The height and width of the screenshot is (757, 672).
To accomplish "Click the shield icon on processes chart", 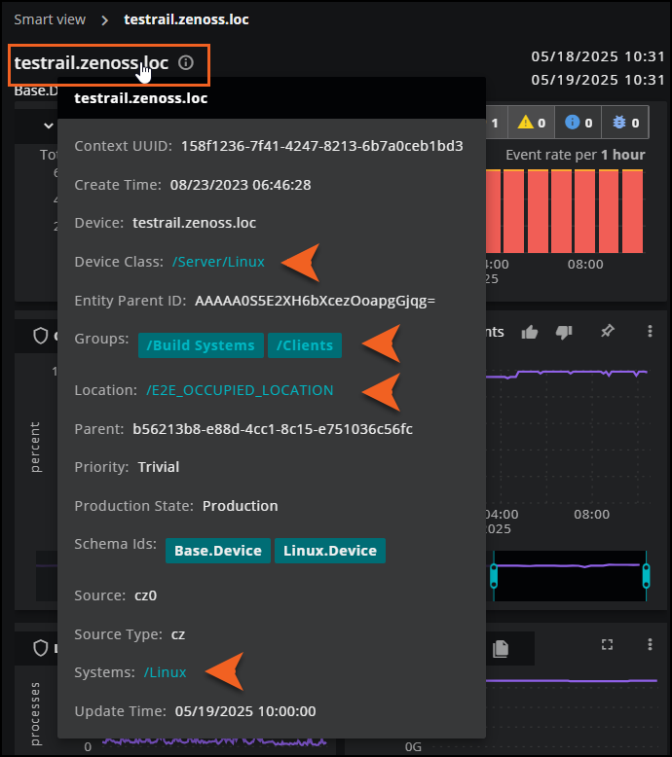I will [x=41, y=648].
